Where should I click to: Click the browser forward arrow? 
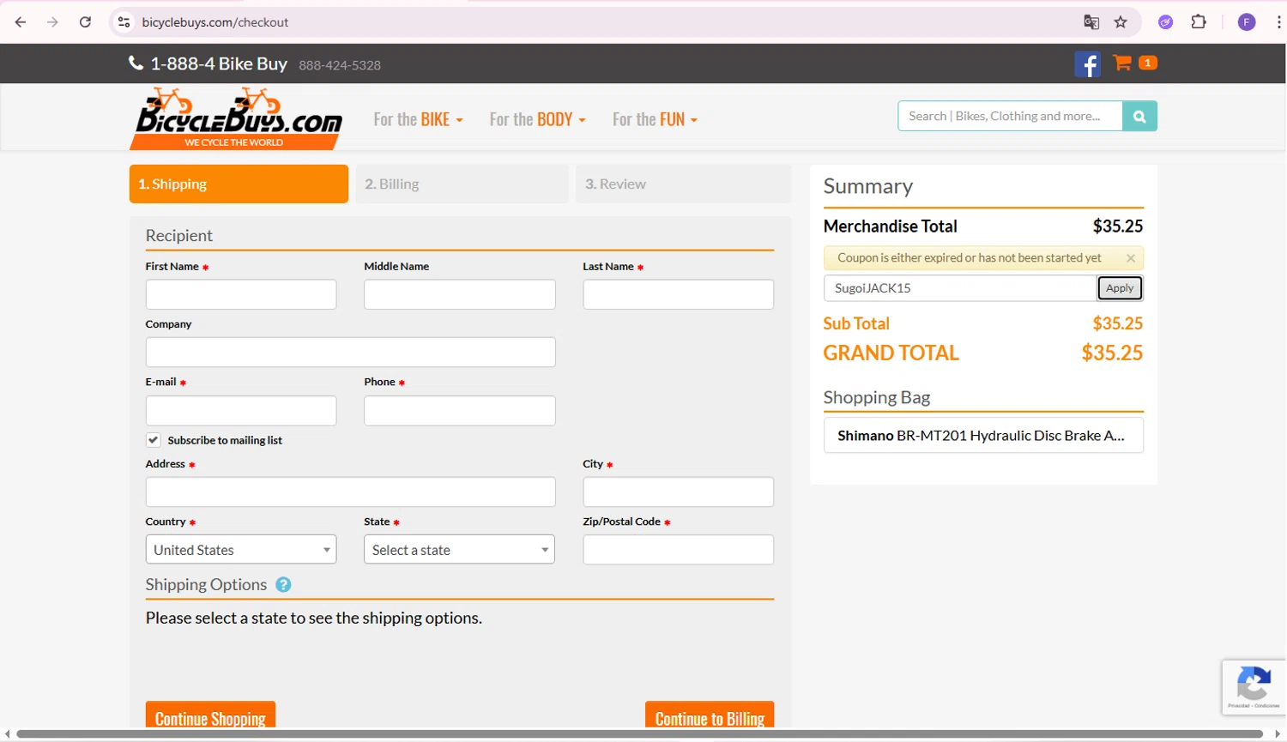[52, 22]
